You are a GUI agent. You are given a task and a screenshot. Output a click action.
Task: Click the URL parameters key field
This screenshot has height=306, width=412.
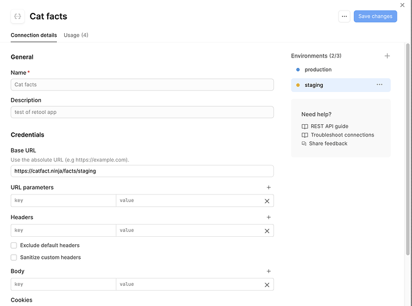coord(64,201)
